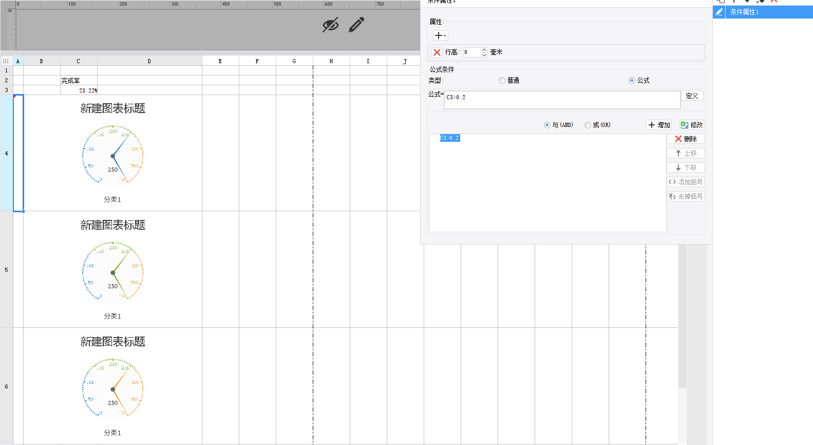This screenshot has width=813, height=445.
Task: Select row 2 header
Action: point(6,80)
